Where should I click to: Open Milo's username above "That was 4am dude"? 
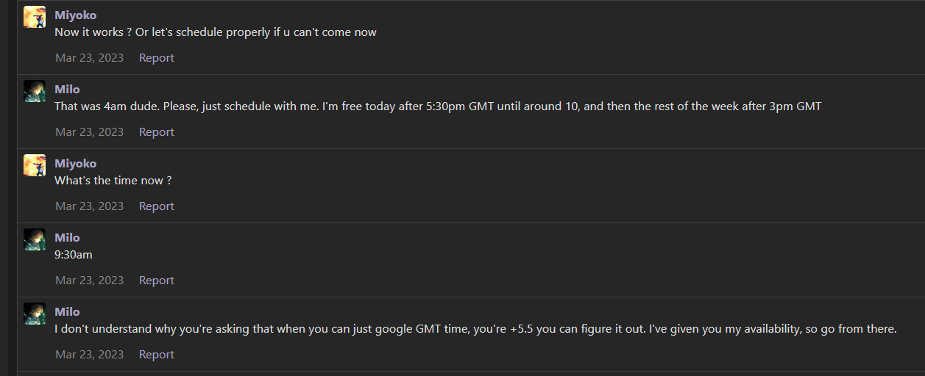click(x=68, y=90)
